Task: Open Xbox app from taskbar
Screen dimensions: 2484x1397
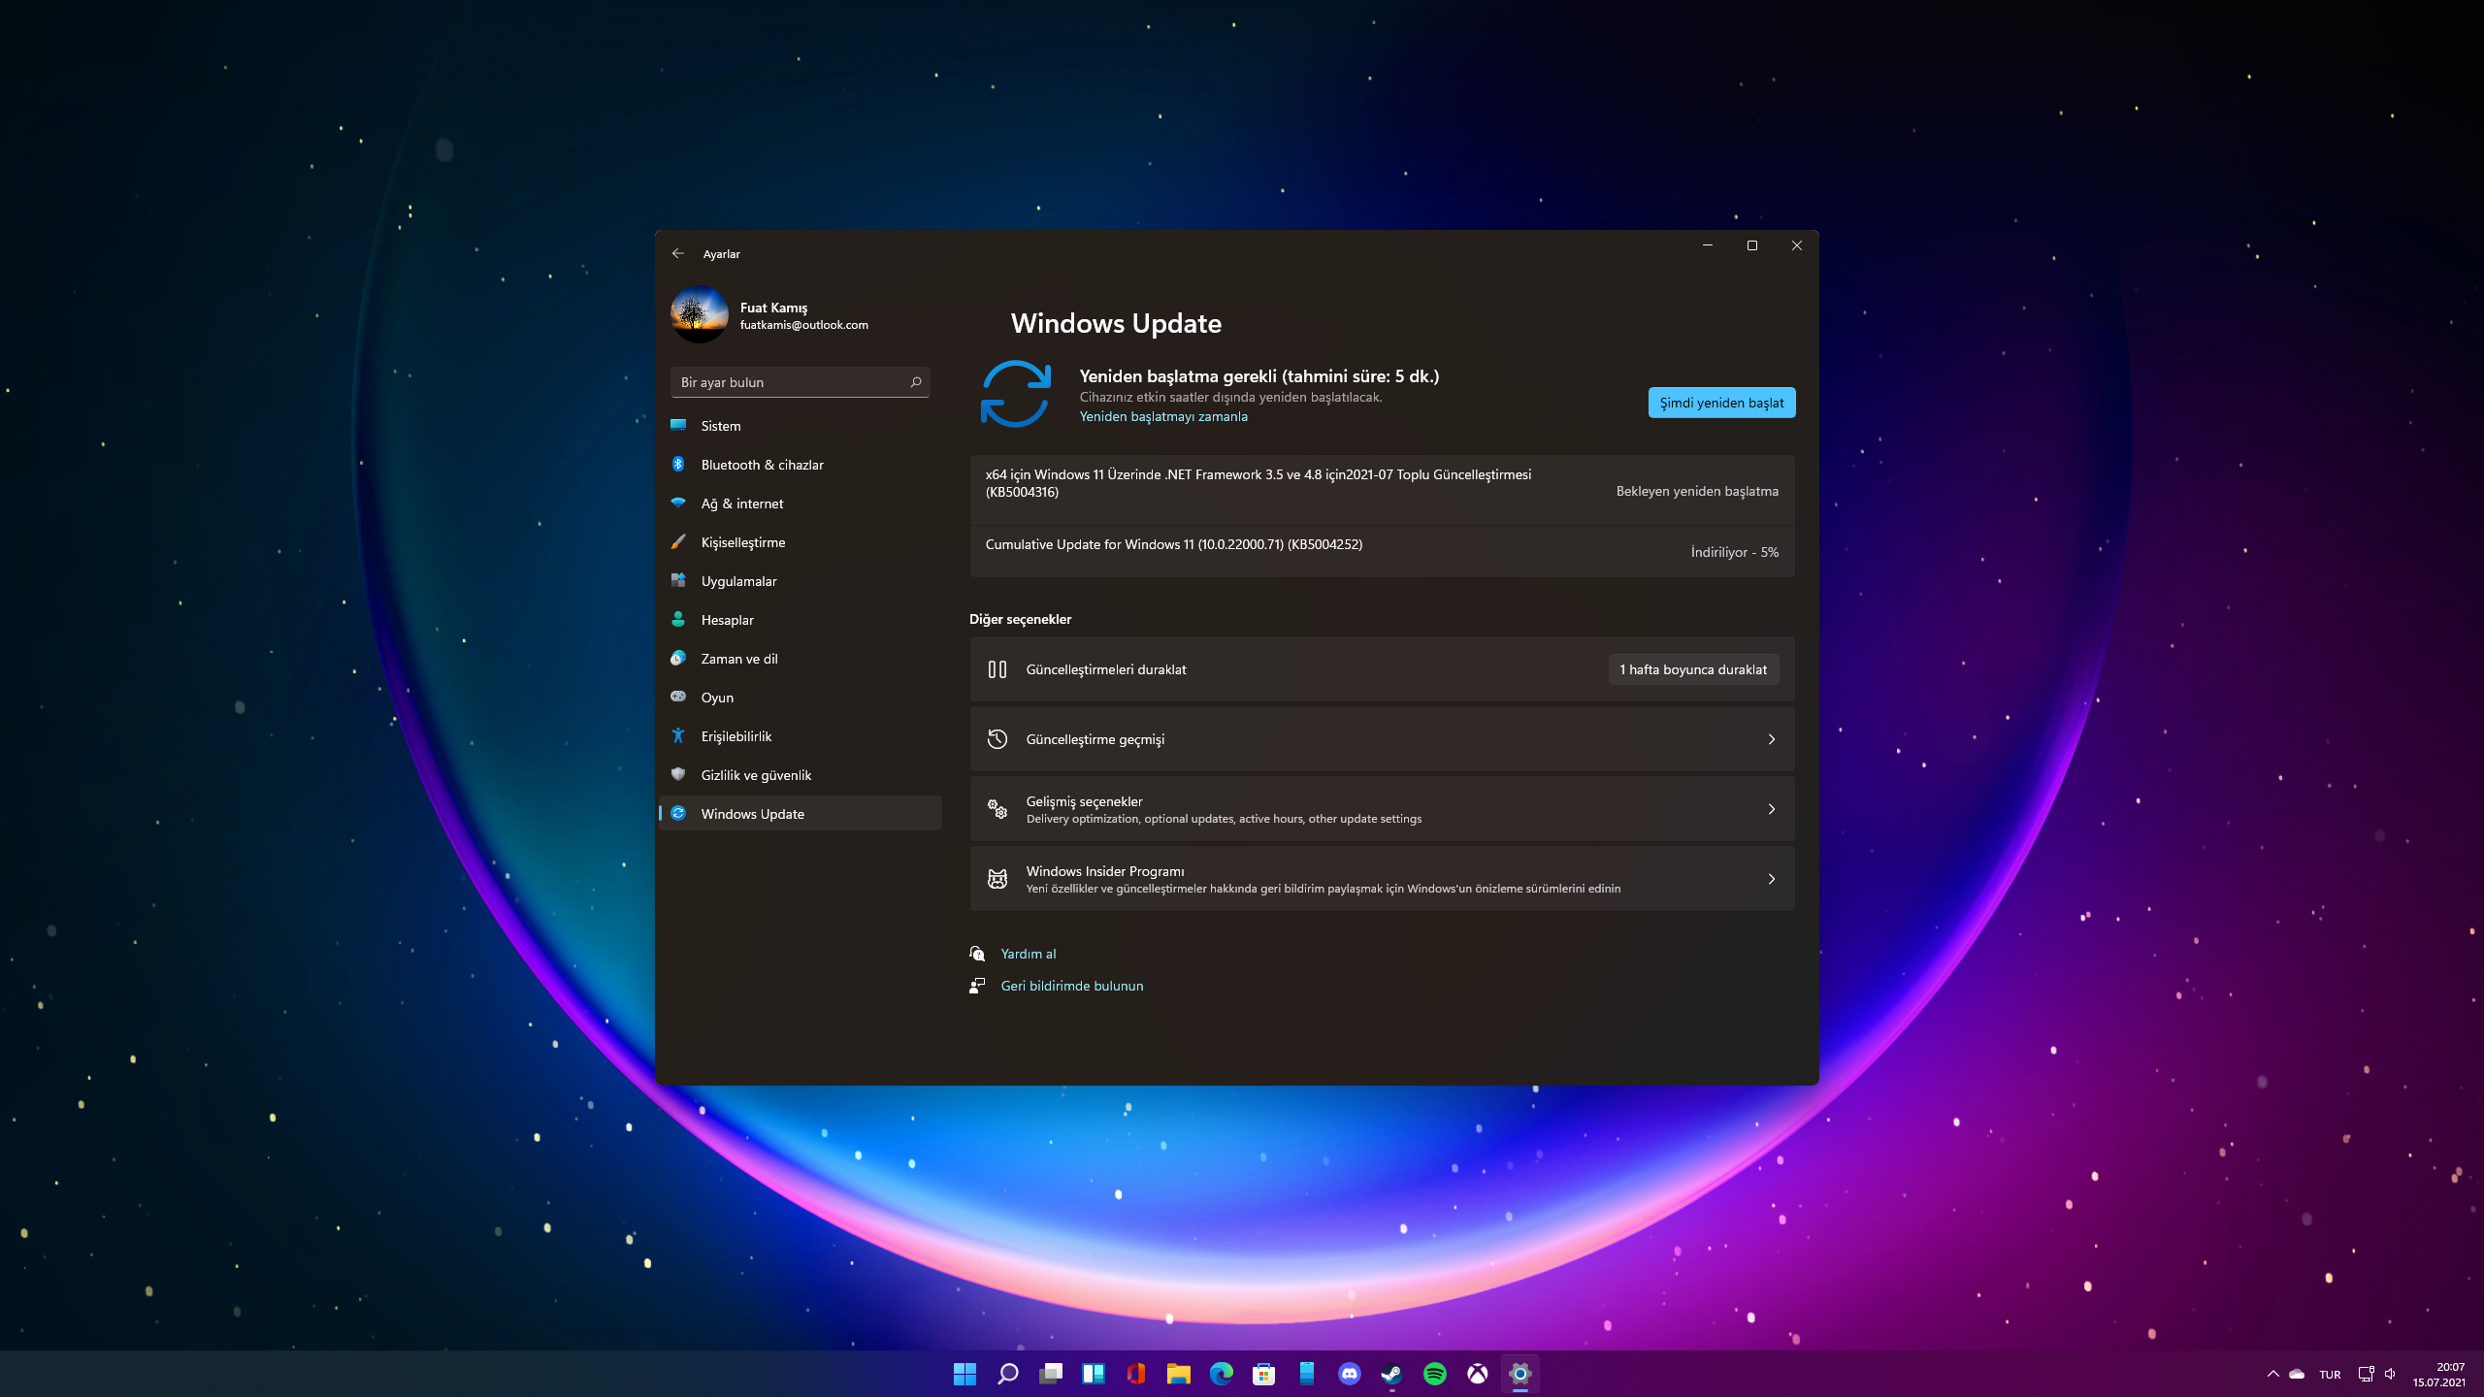Action: 1477,1374
